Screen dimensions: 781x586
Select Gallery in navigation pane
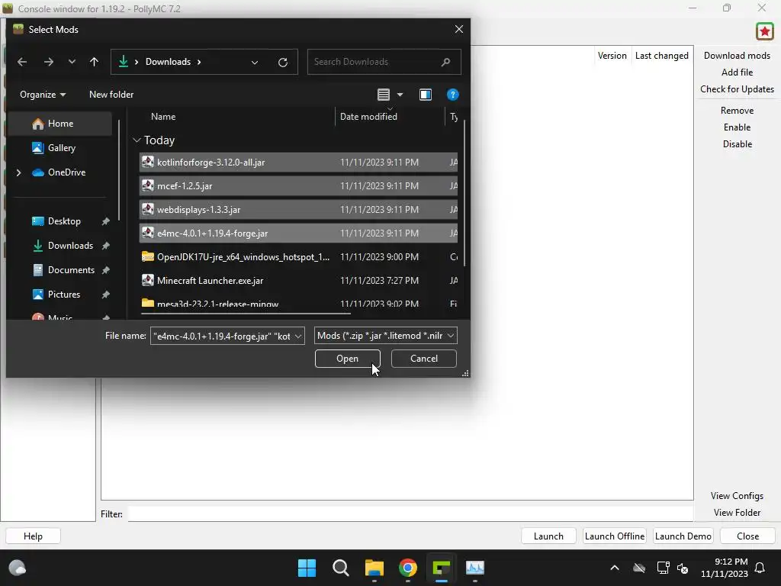60,148
